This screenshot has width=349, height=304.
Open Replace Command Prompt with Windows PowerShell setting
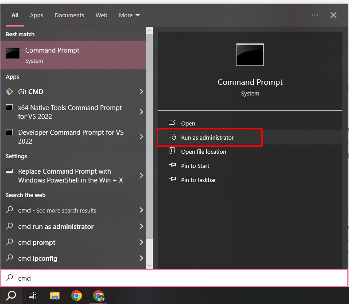tap(73, 175)
